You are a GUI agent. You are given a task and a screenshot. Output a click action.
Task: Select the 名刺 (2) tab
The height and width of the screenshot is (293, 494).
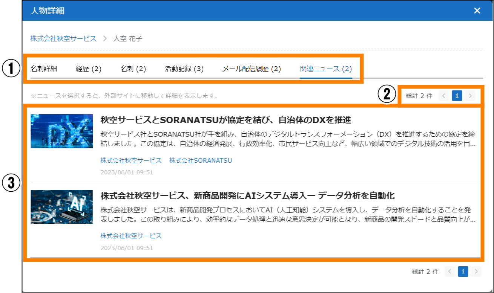coord(133,69)
